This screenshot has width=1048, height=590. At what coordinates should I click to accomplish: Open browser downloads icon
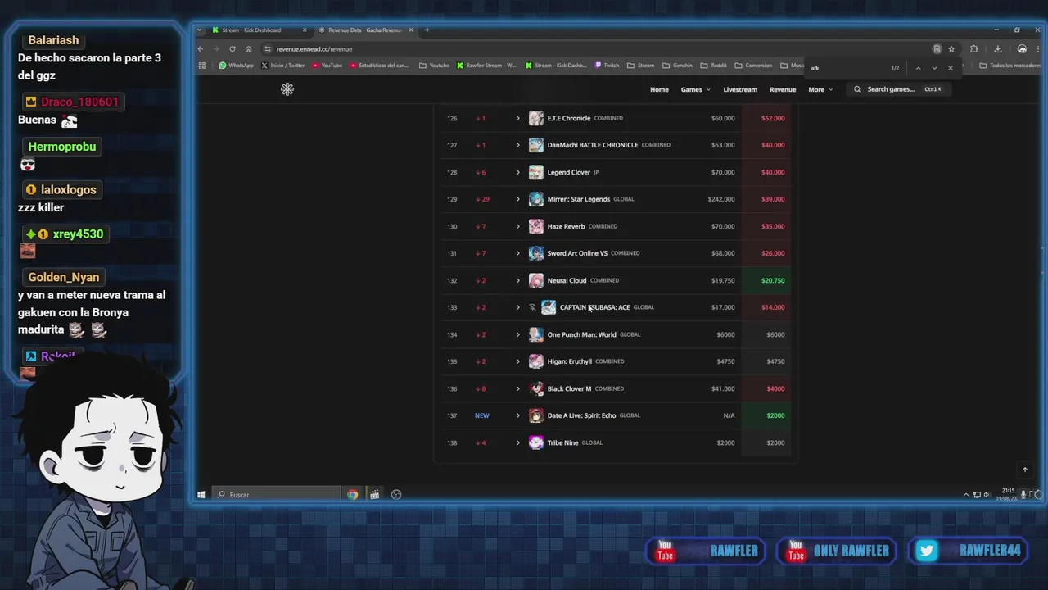997,48
